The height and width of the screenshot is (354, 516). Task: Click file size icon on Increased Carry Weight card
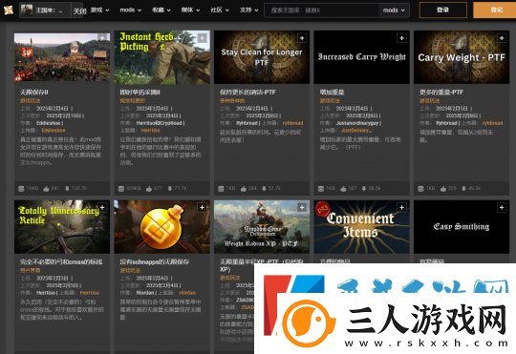coord(321,189)
